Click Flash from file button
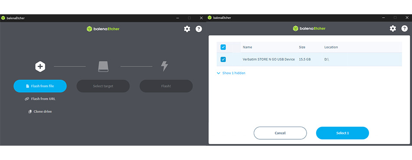 tap(40, 86)
